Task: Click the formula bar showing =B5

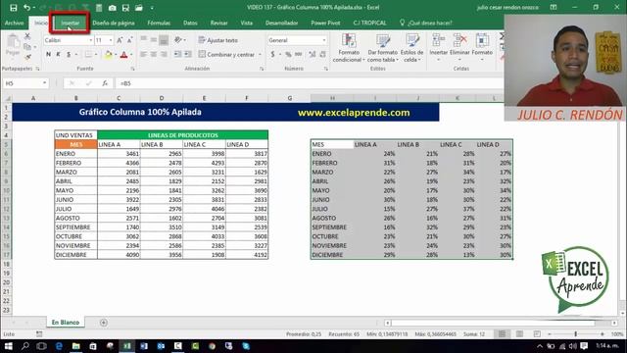Action: (310, 83)
